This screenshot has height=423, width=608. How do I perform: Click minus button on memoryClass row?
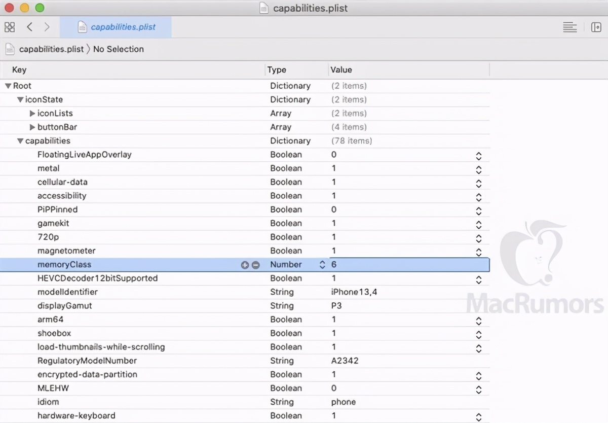[x=255, y=265]
